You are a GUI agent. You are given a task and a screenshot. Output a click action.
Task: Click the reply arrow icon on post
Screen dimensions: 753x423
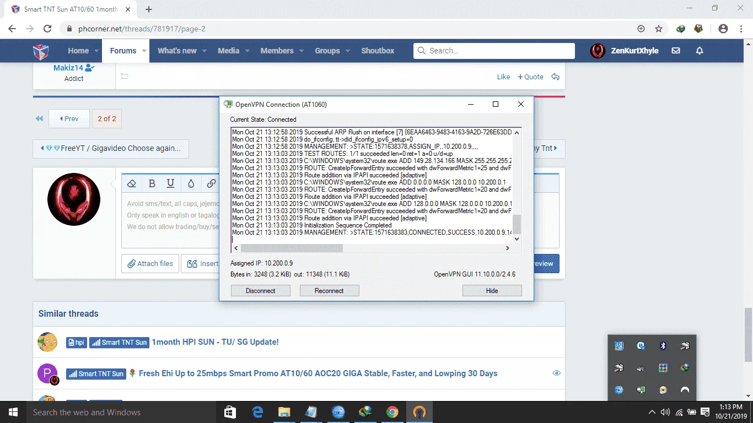point(556,77)
